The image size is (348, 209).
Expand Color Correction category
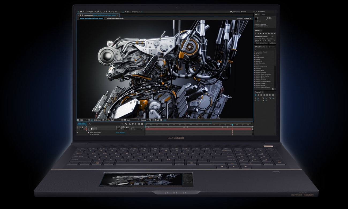coord(255,63)
